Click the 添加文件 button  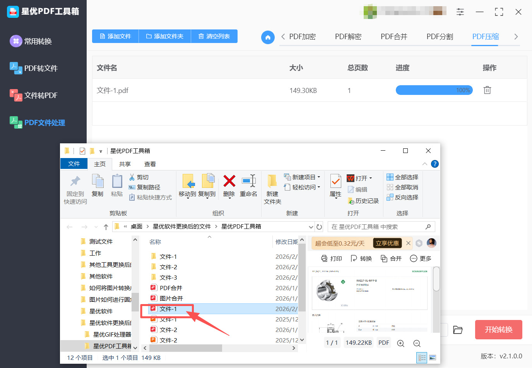click(x=115, y=36)
